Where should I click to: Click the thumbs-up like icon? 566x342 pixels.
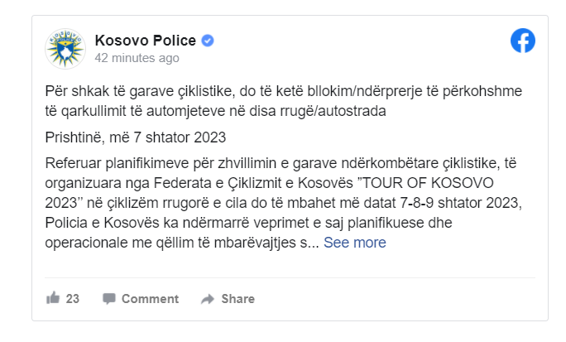coord(53,298)
